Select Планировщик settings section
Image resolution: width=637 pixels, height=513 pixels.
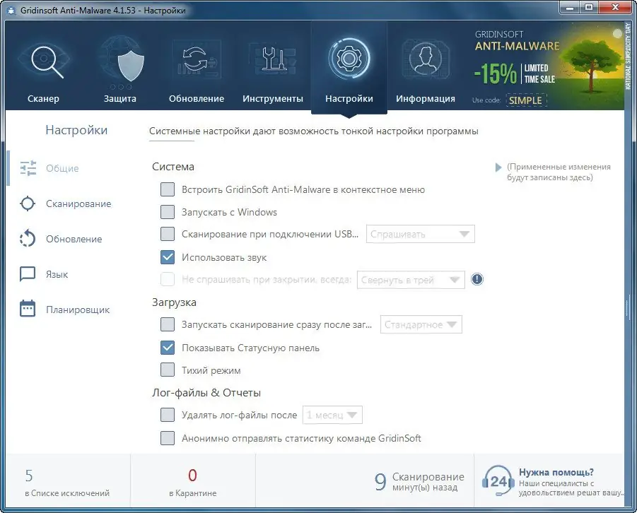(78, 309)
